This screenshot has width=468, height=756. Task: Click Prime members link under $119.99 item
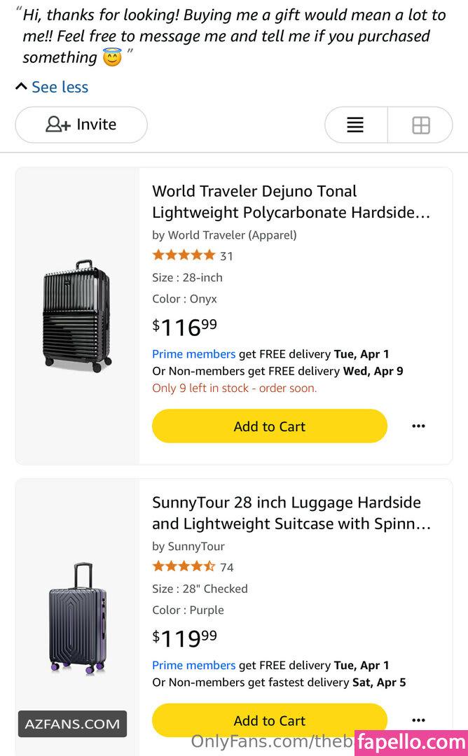(x=193, y=666)
